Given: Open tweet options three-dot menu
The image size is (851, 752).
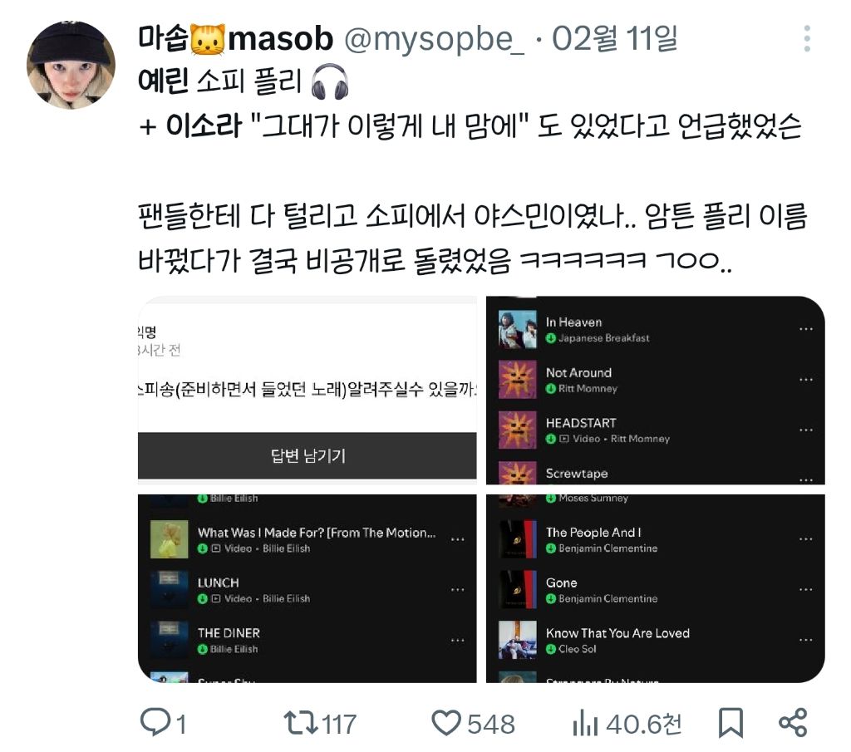Looking at the screenshot, I should (x=807, y=38).
